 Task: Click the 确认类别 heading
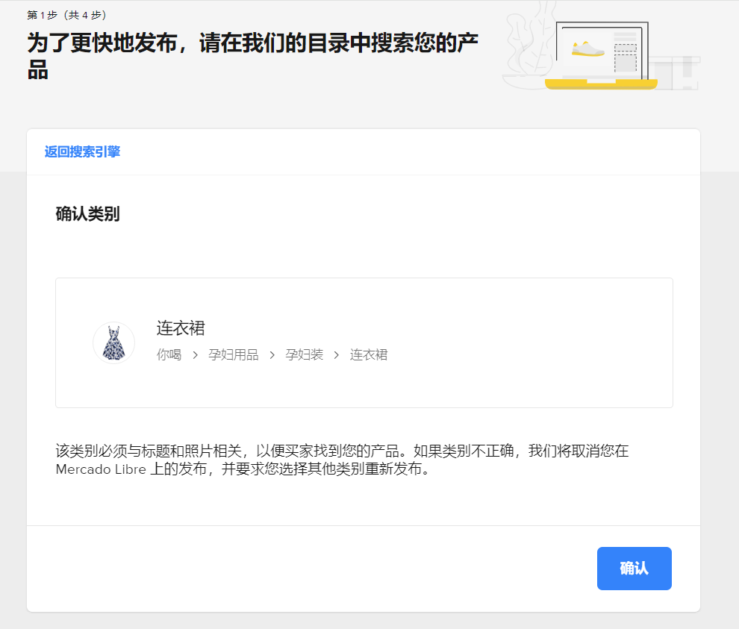click(x=87, y=214)
